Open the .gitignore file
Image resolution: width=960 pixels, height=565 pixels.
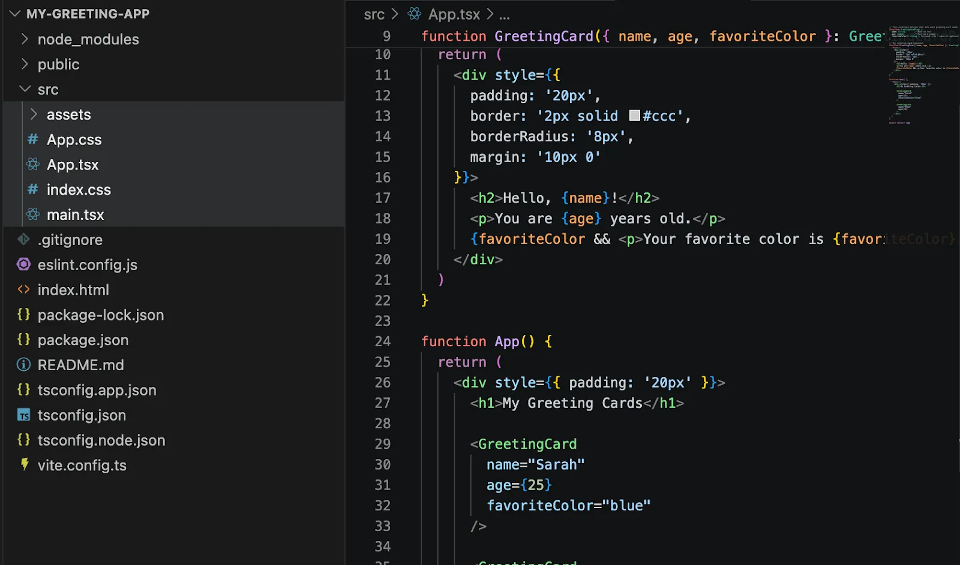[70, 240]
